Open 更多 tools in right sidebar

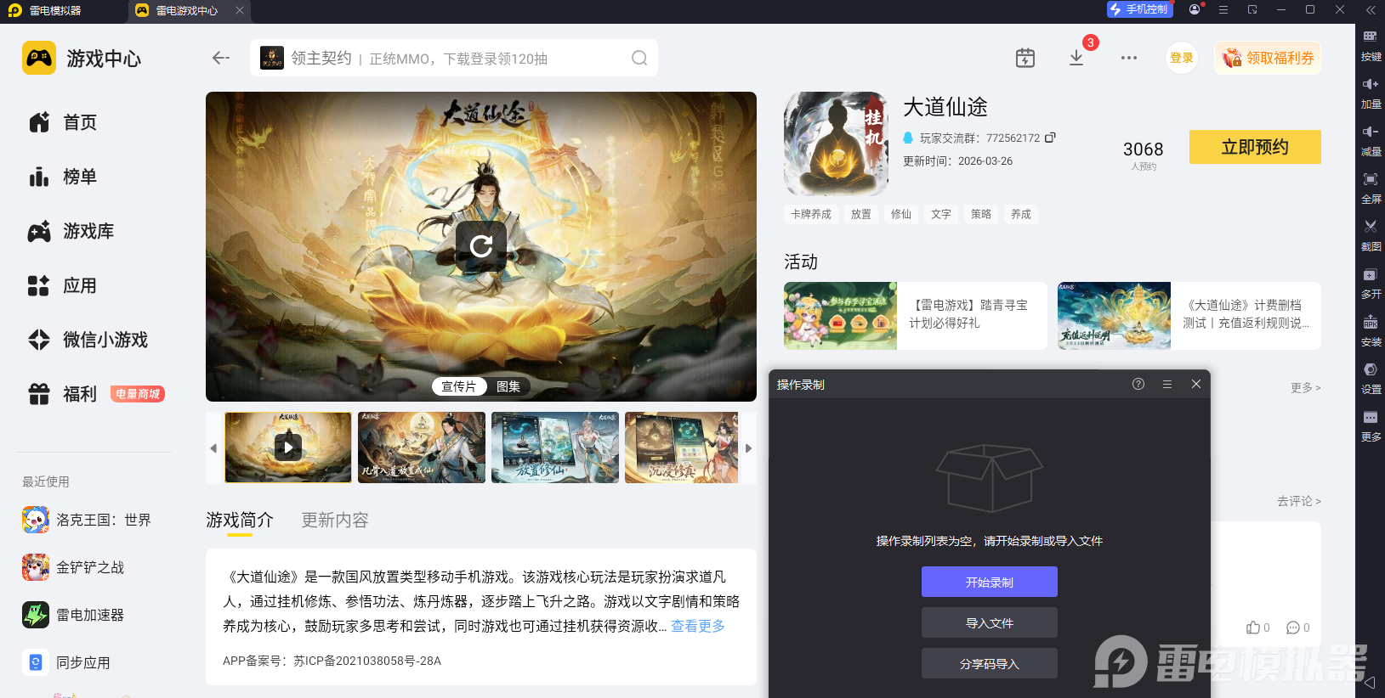[1371, 426]
